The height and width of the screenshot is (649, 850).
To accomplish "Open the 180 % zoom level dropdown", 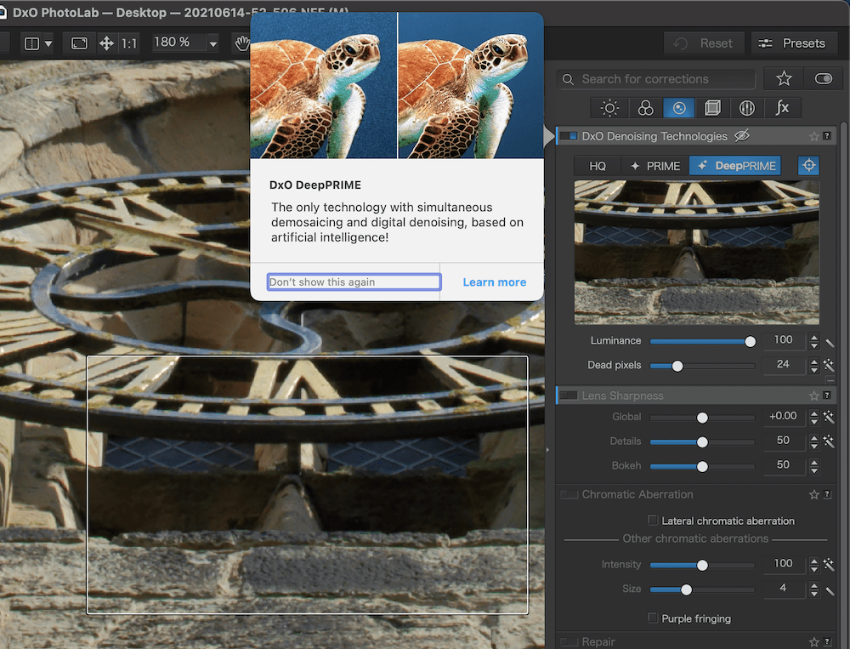I will click(x=213, y=43).
